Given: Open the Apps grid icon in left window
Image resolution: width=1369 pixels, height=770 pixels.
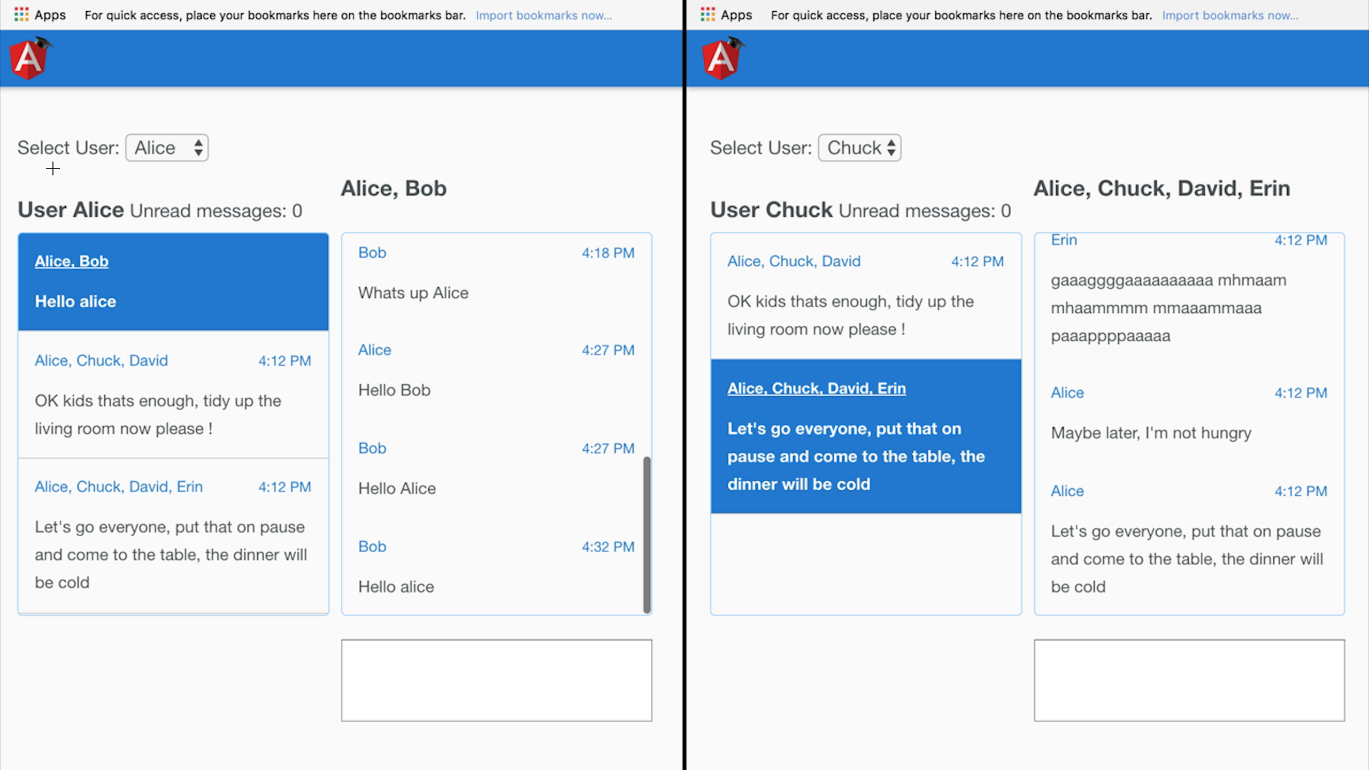Looking at the screenshot, I should coord(21,15).
